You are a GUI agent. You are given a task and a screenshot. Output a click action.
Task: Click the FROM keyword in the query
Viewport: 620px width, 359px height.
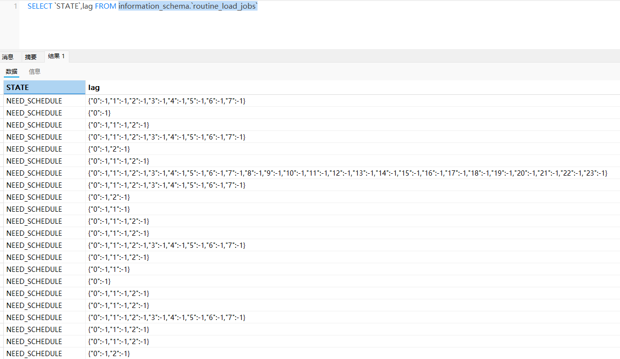coord(105,6)
